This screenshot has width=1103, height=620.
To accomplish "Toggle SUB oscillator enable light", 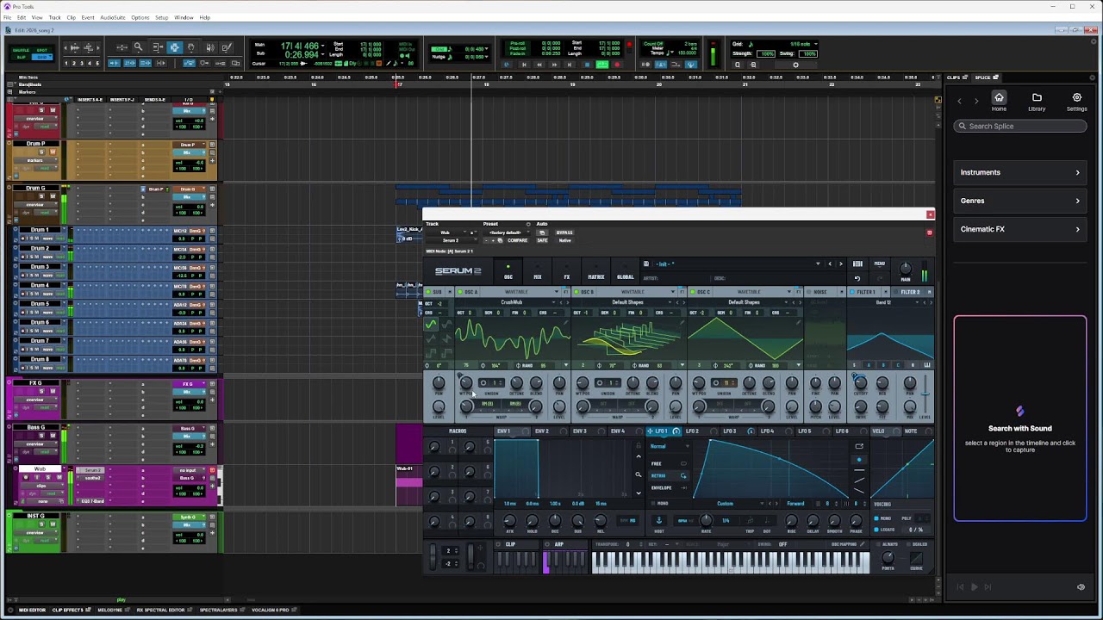I will (427, 292).
